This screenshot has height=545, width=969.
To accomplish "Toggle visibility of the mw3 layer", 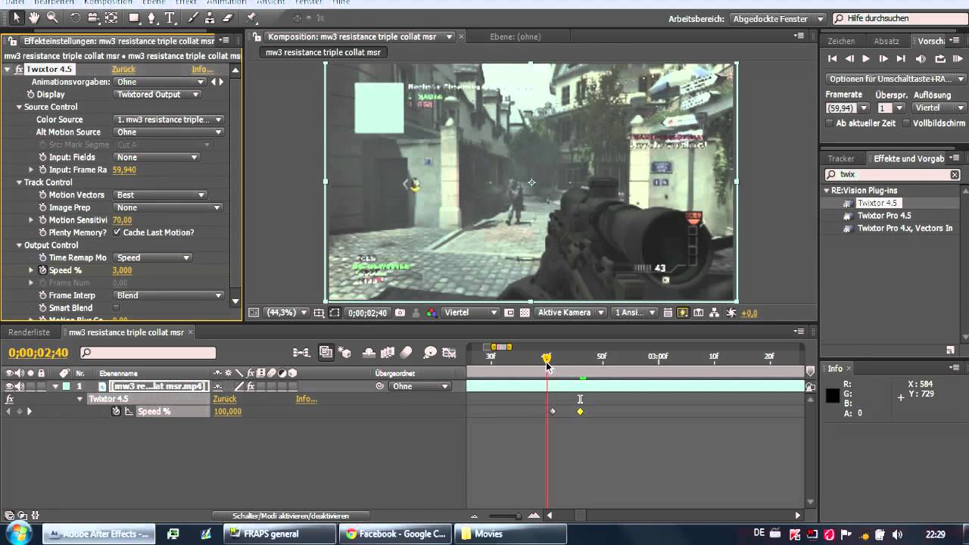I will click(x=8, y=386).
